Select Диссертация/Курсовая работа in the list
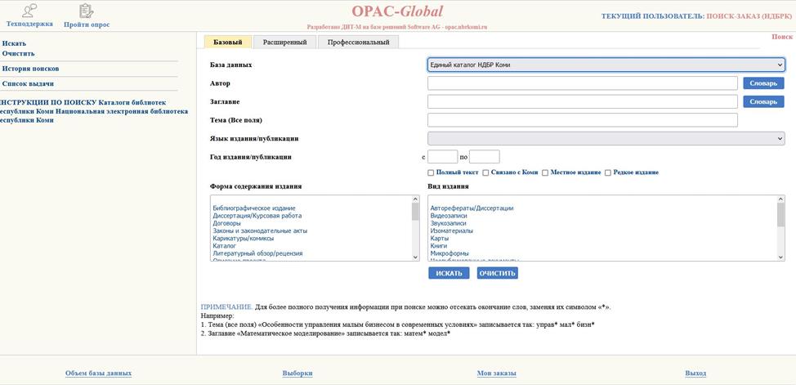This screenshot has width=796, height=385. point(257,216)
